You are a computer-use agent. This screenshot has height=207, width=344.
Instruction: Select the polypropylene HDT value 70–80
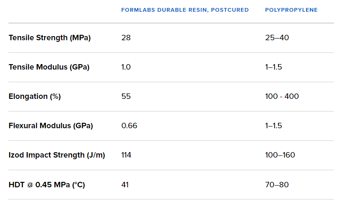(x=277, y=184)
